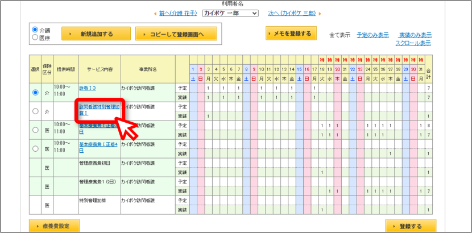Screen dimensions: 472x233
Task: Click メモを登録する button
Action: [x=291, y=33]
